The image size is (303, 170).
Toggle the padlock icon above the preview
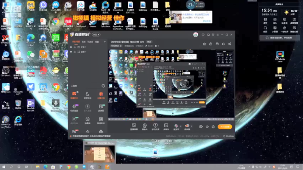tap(211, 44)
